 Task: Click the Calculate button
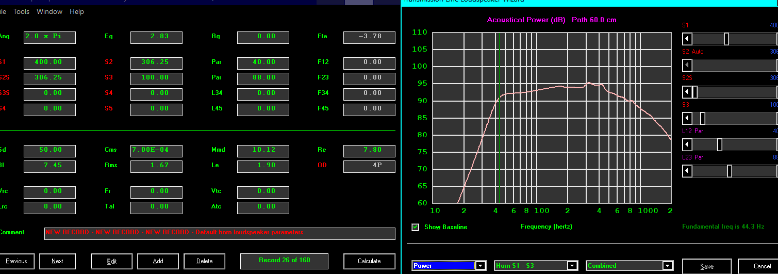(369, 261)
